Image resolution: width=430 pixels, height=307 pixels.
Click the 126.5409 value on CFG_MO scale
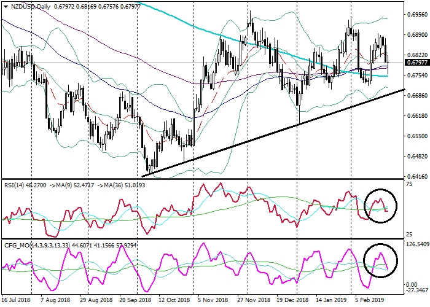417,244
